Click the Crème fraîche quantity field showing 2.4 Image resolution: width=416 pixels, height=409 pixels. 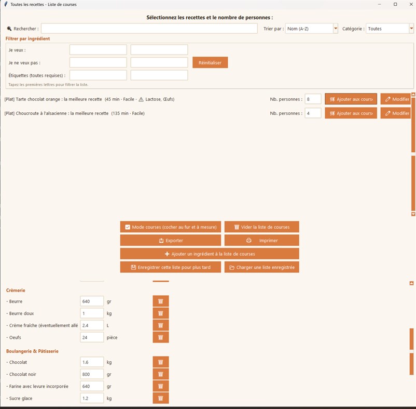(92, 325)
